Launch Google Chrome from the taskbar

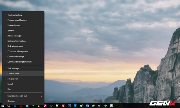click(105, 105)
